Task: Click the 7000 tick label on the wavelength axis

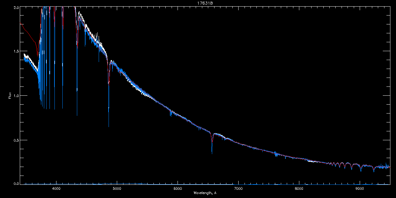Action: [x=238, y=188]
